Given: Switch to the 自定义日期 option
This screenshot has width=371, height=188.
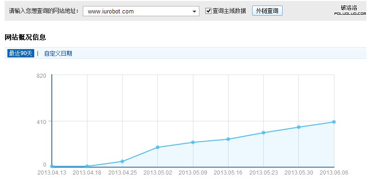Looking at the screenshot, I should pos(58,53).
